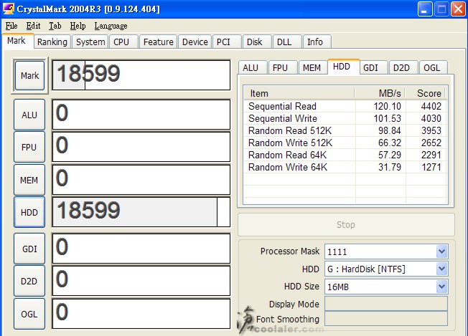Click the D2D score field showing 0
Image resolution: width=468 pixels, height=336 pixels.
[141, 281]
